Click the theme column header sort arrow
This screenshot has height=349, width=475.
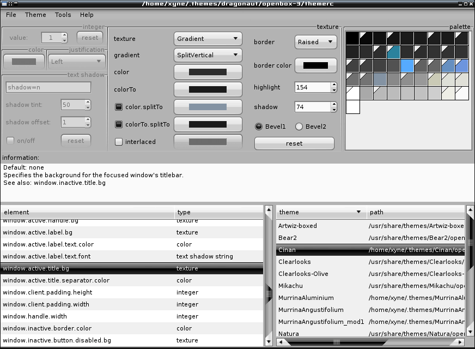(358, 212)
